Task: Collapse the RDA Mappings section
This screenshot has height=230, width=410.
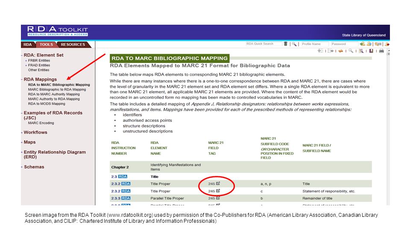Action: pyautogui.click(x=22, y=80)
